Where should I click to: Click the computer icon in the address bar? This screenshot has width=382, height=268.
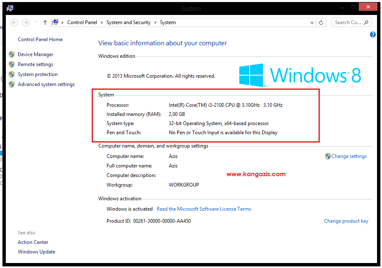(55, 22)
